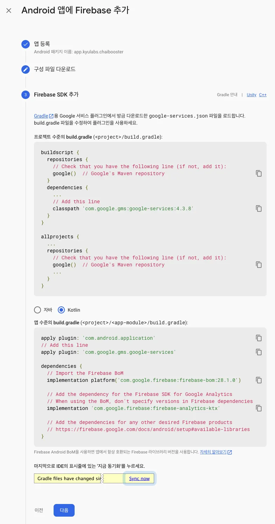Click the 'allprojects {' code line
This screenshot has width=275, height=524.
click(60, 237)
